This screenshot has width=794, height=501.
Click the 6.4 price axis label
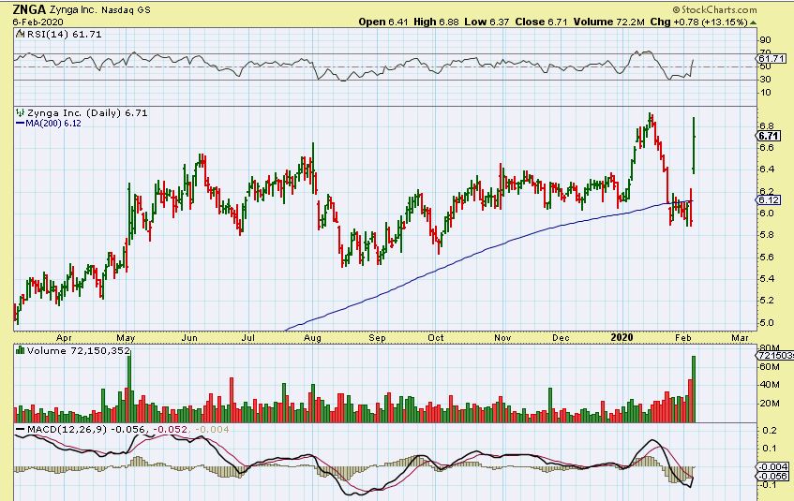coord(766,169)
